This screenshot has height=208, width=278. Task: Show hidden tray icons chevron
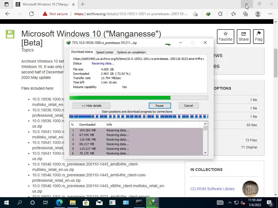click(x=230, y=203)
